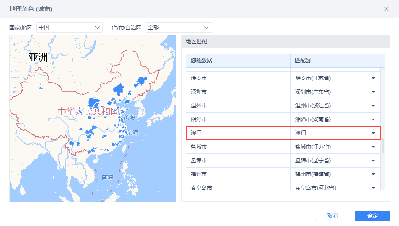Image resolution: width=399 pixels, height=226 pixels.
Task: Click the 亚洲 label on the map
Action: (38, 57)
